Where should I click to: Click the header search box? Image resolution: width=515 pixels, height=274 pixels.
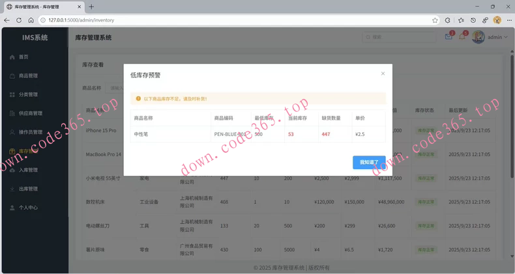(x=399, y=37)
